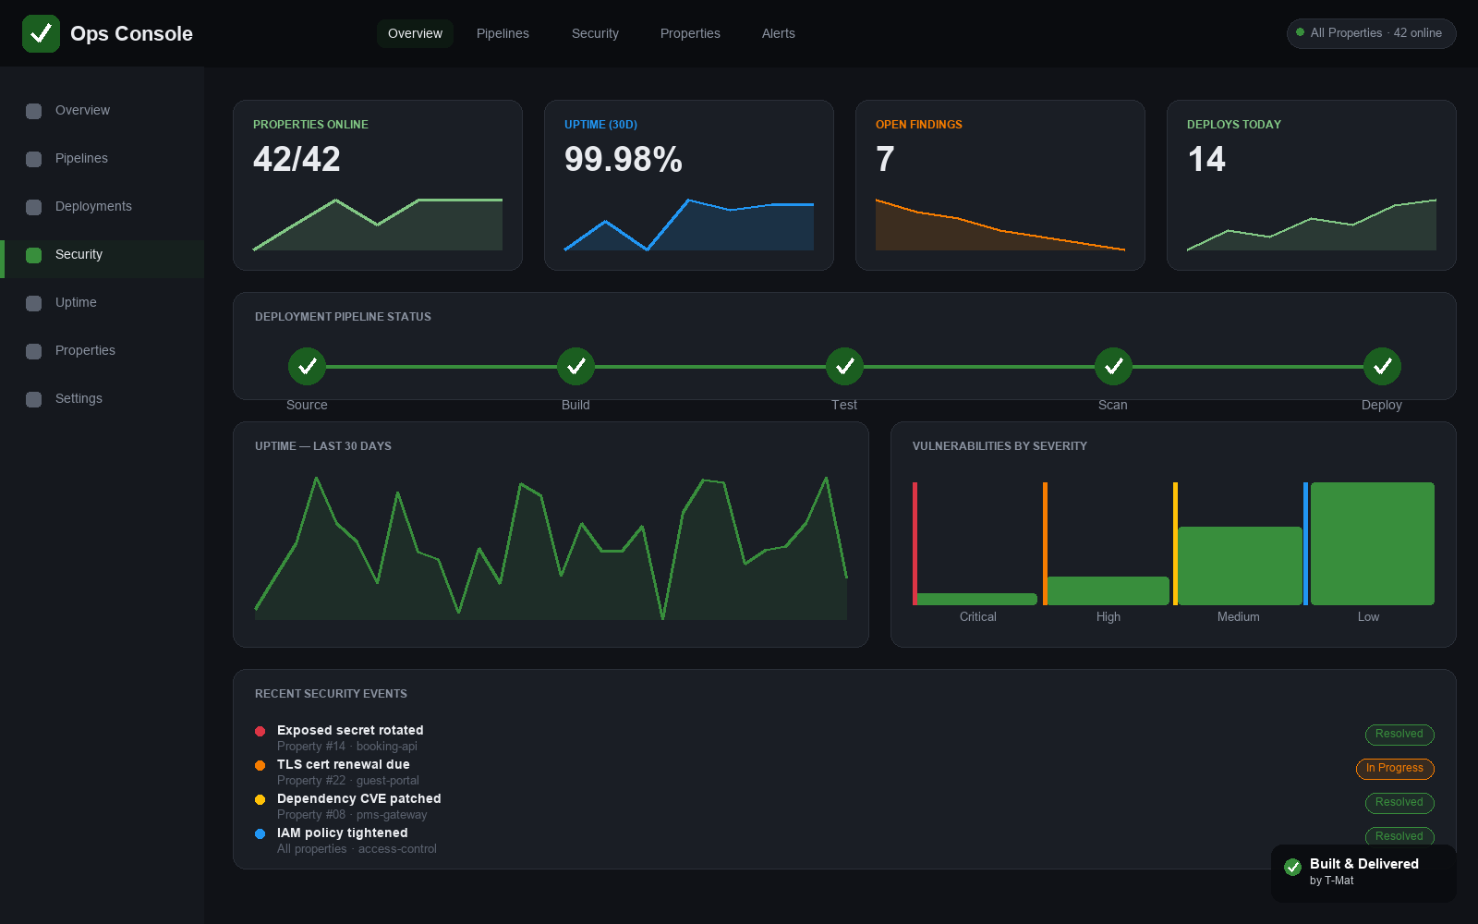Open Uptime in the sidebar
This screenshot has width=1478, height=924.
click(x=102, y=303)
